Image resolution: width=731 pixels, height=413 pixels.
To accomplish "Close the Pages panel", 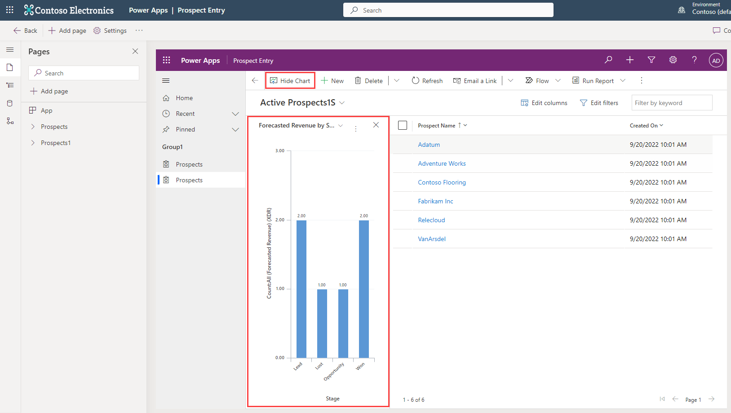I will (x=135, y=51).
